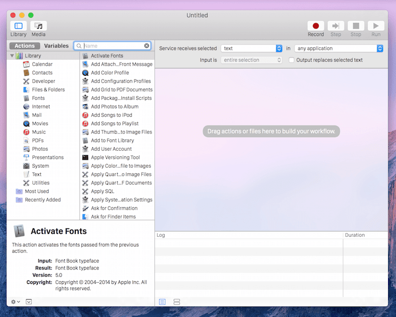Focus the Name search field

pos(113,45)
